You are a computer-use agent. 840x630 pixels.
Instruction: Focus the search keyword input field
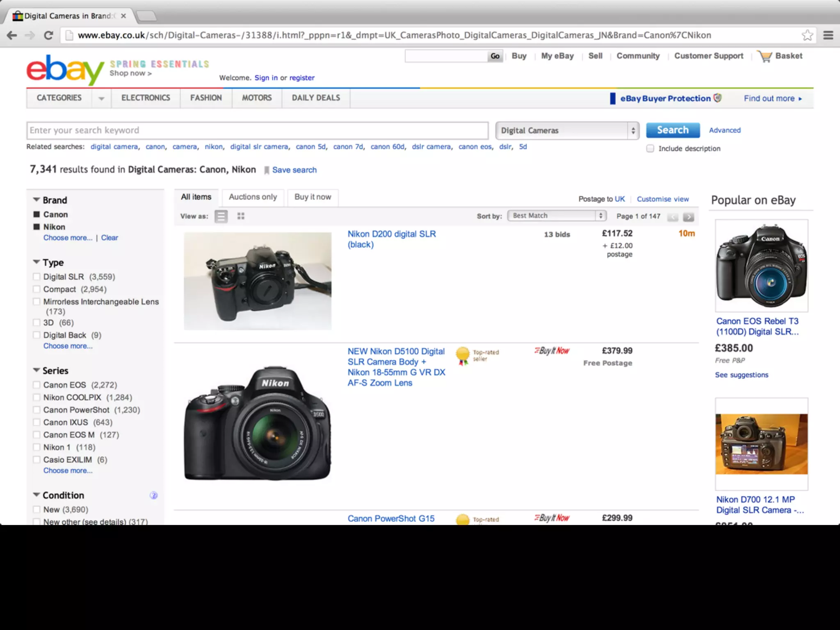[x=257, y=130]
